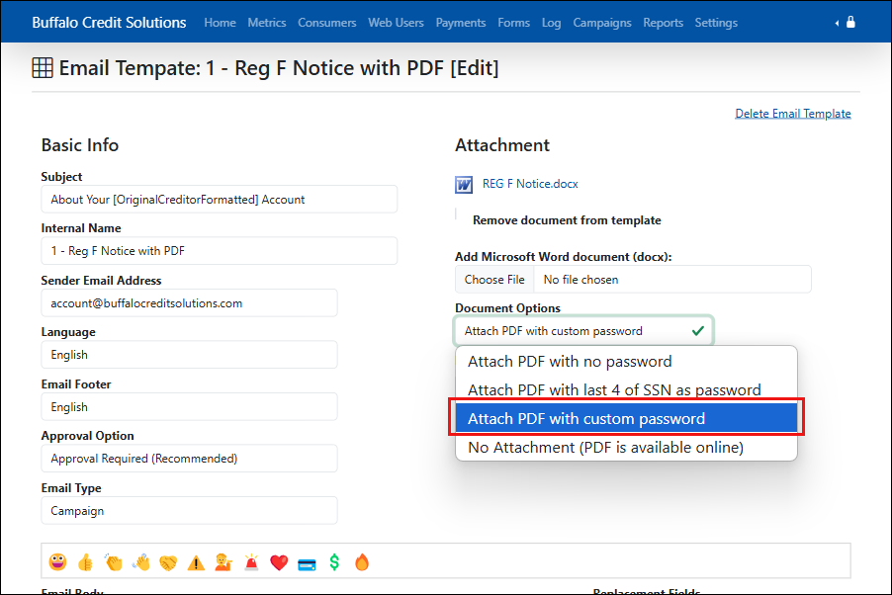Click the Word document icon beside REG F Notice.docx
This screenshot has width=892, height=595.
[x=464, y=184]
